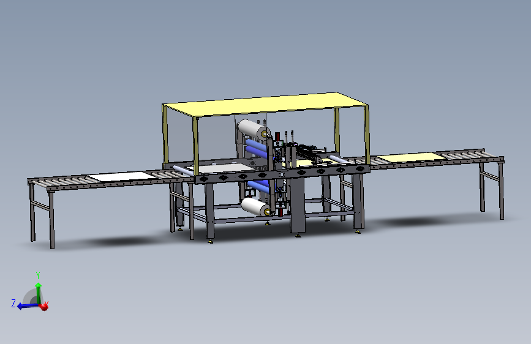Select the yellow sheet on right roller conveyor

click(411, 157)
